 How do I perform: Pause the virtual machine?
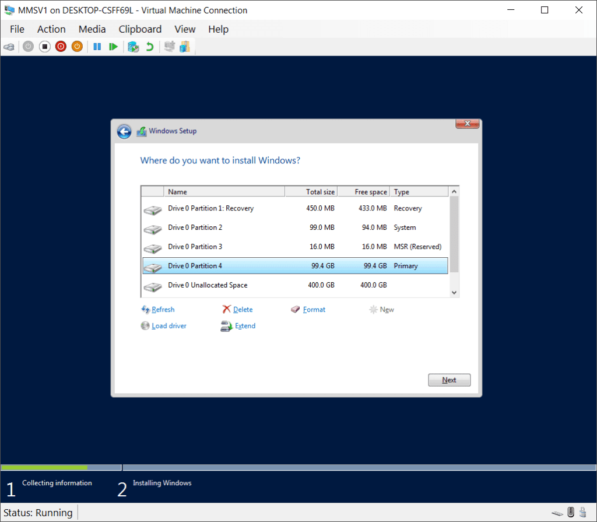click(97, 47)
